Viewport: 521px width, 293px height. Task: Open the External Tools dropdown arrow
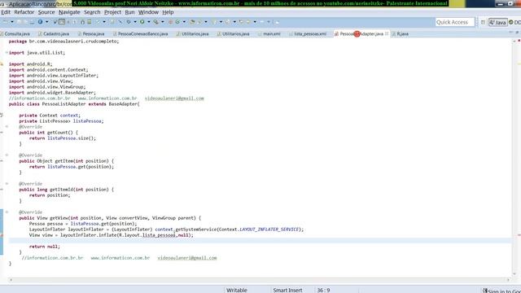163,22
